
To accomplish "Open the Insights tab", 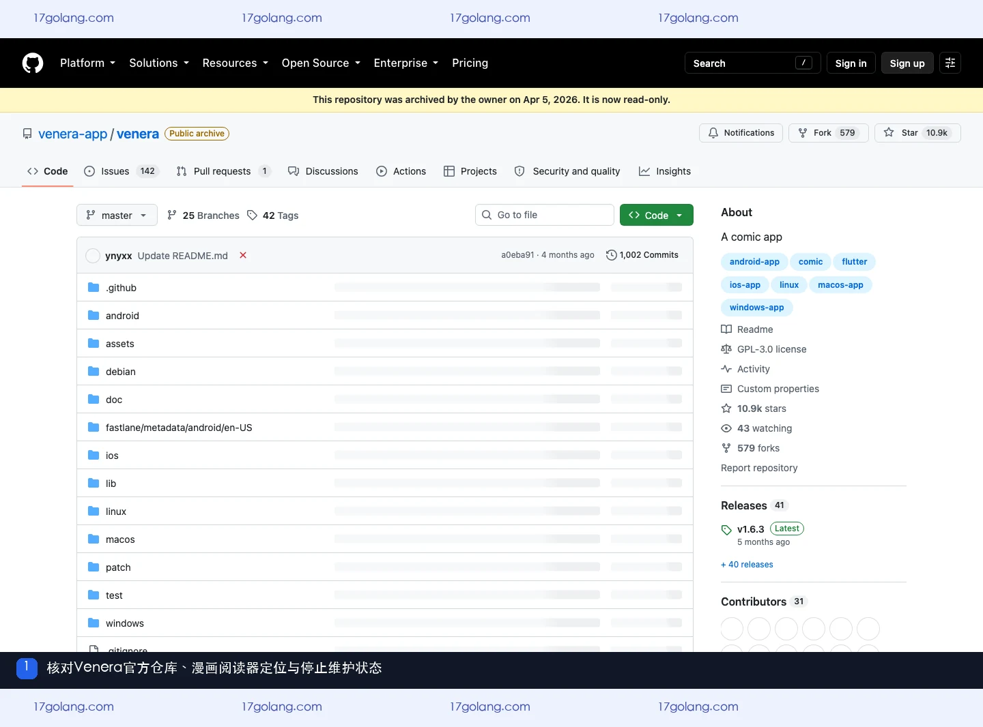I will pyautogui.click(x=665, y=171).
